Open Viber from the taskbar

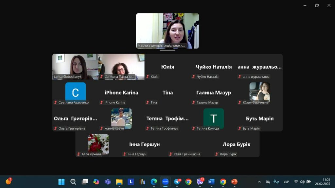(x=200, y=182)
